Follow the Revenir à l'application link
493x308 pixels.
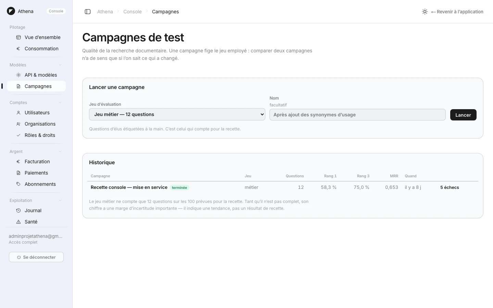(x=457, y=12)
